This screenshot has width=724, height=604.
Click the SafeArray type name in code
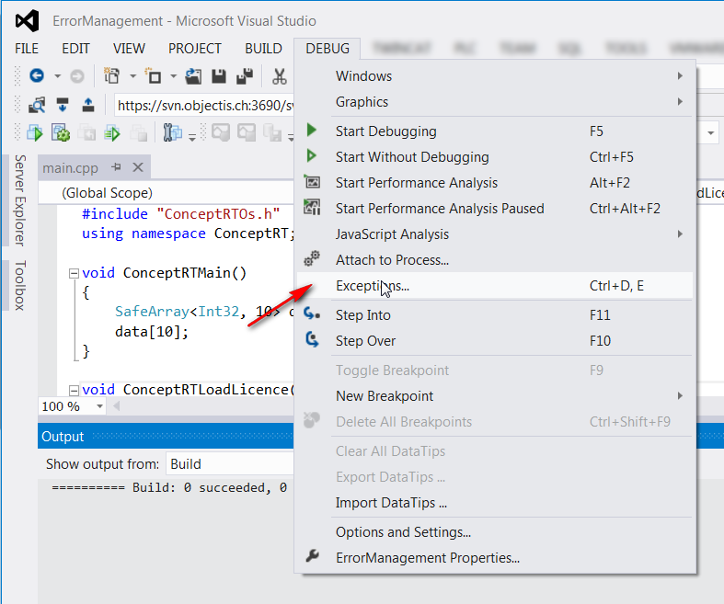pos(152,312)
